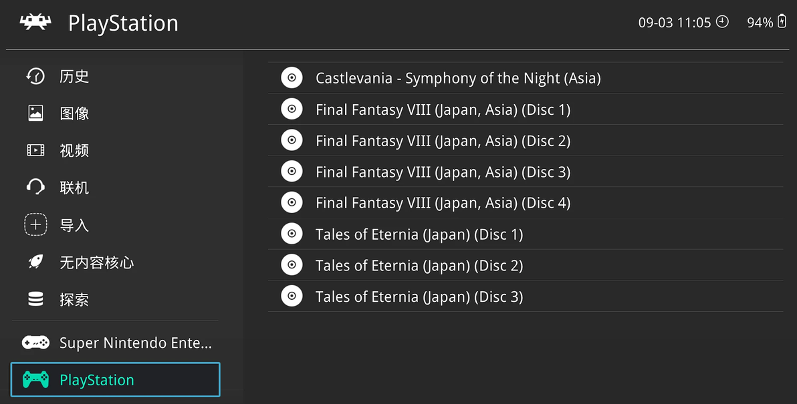This screenshot has width=797, height=404.
Task: Click the 导入 import plus icon
Action: click(x=35, y=225)
